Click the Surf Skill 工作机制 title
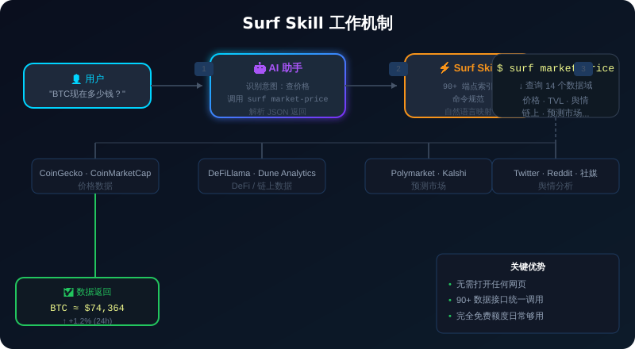635x349 pixels. (317, 23)
